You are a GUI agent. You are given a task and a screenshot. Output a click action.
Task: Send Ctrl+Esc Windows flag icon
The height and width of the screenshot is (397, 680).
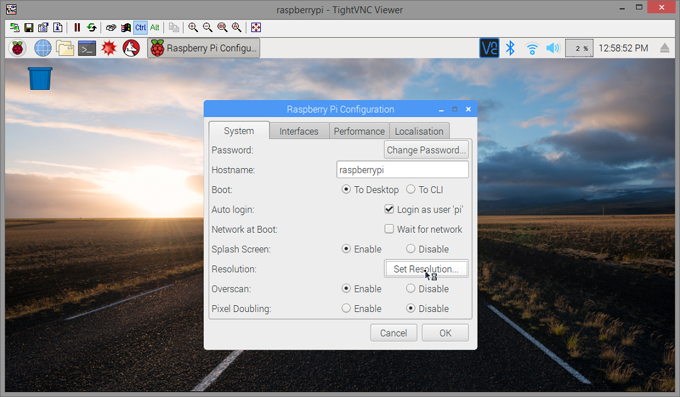click(x=126, y=28)
